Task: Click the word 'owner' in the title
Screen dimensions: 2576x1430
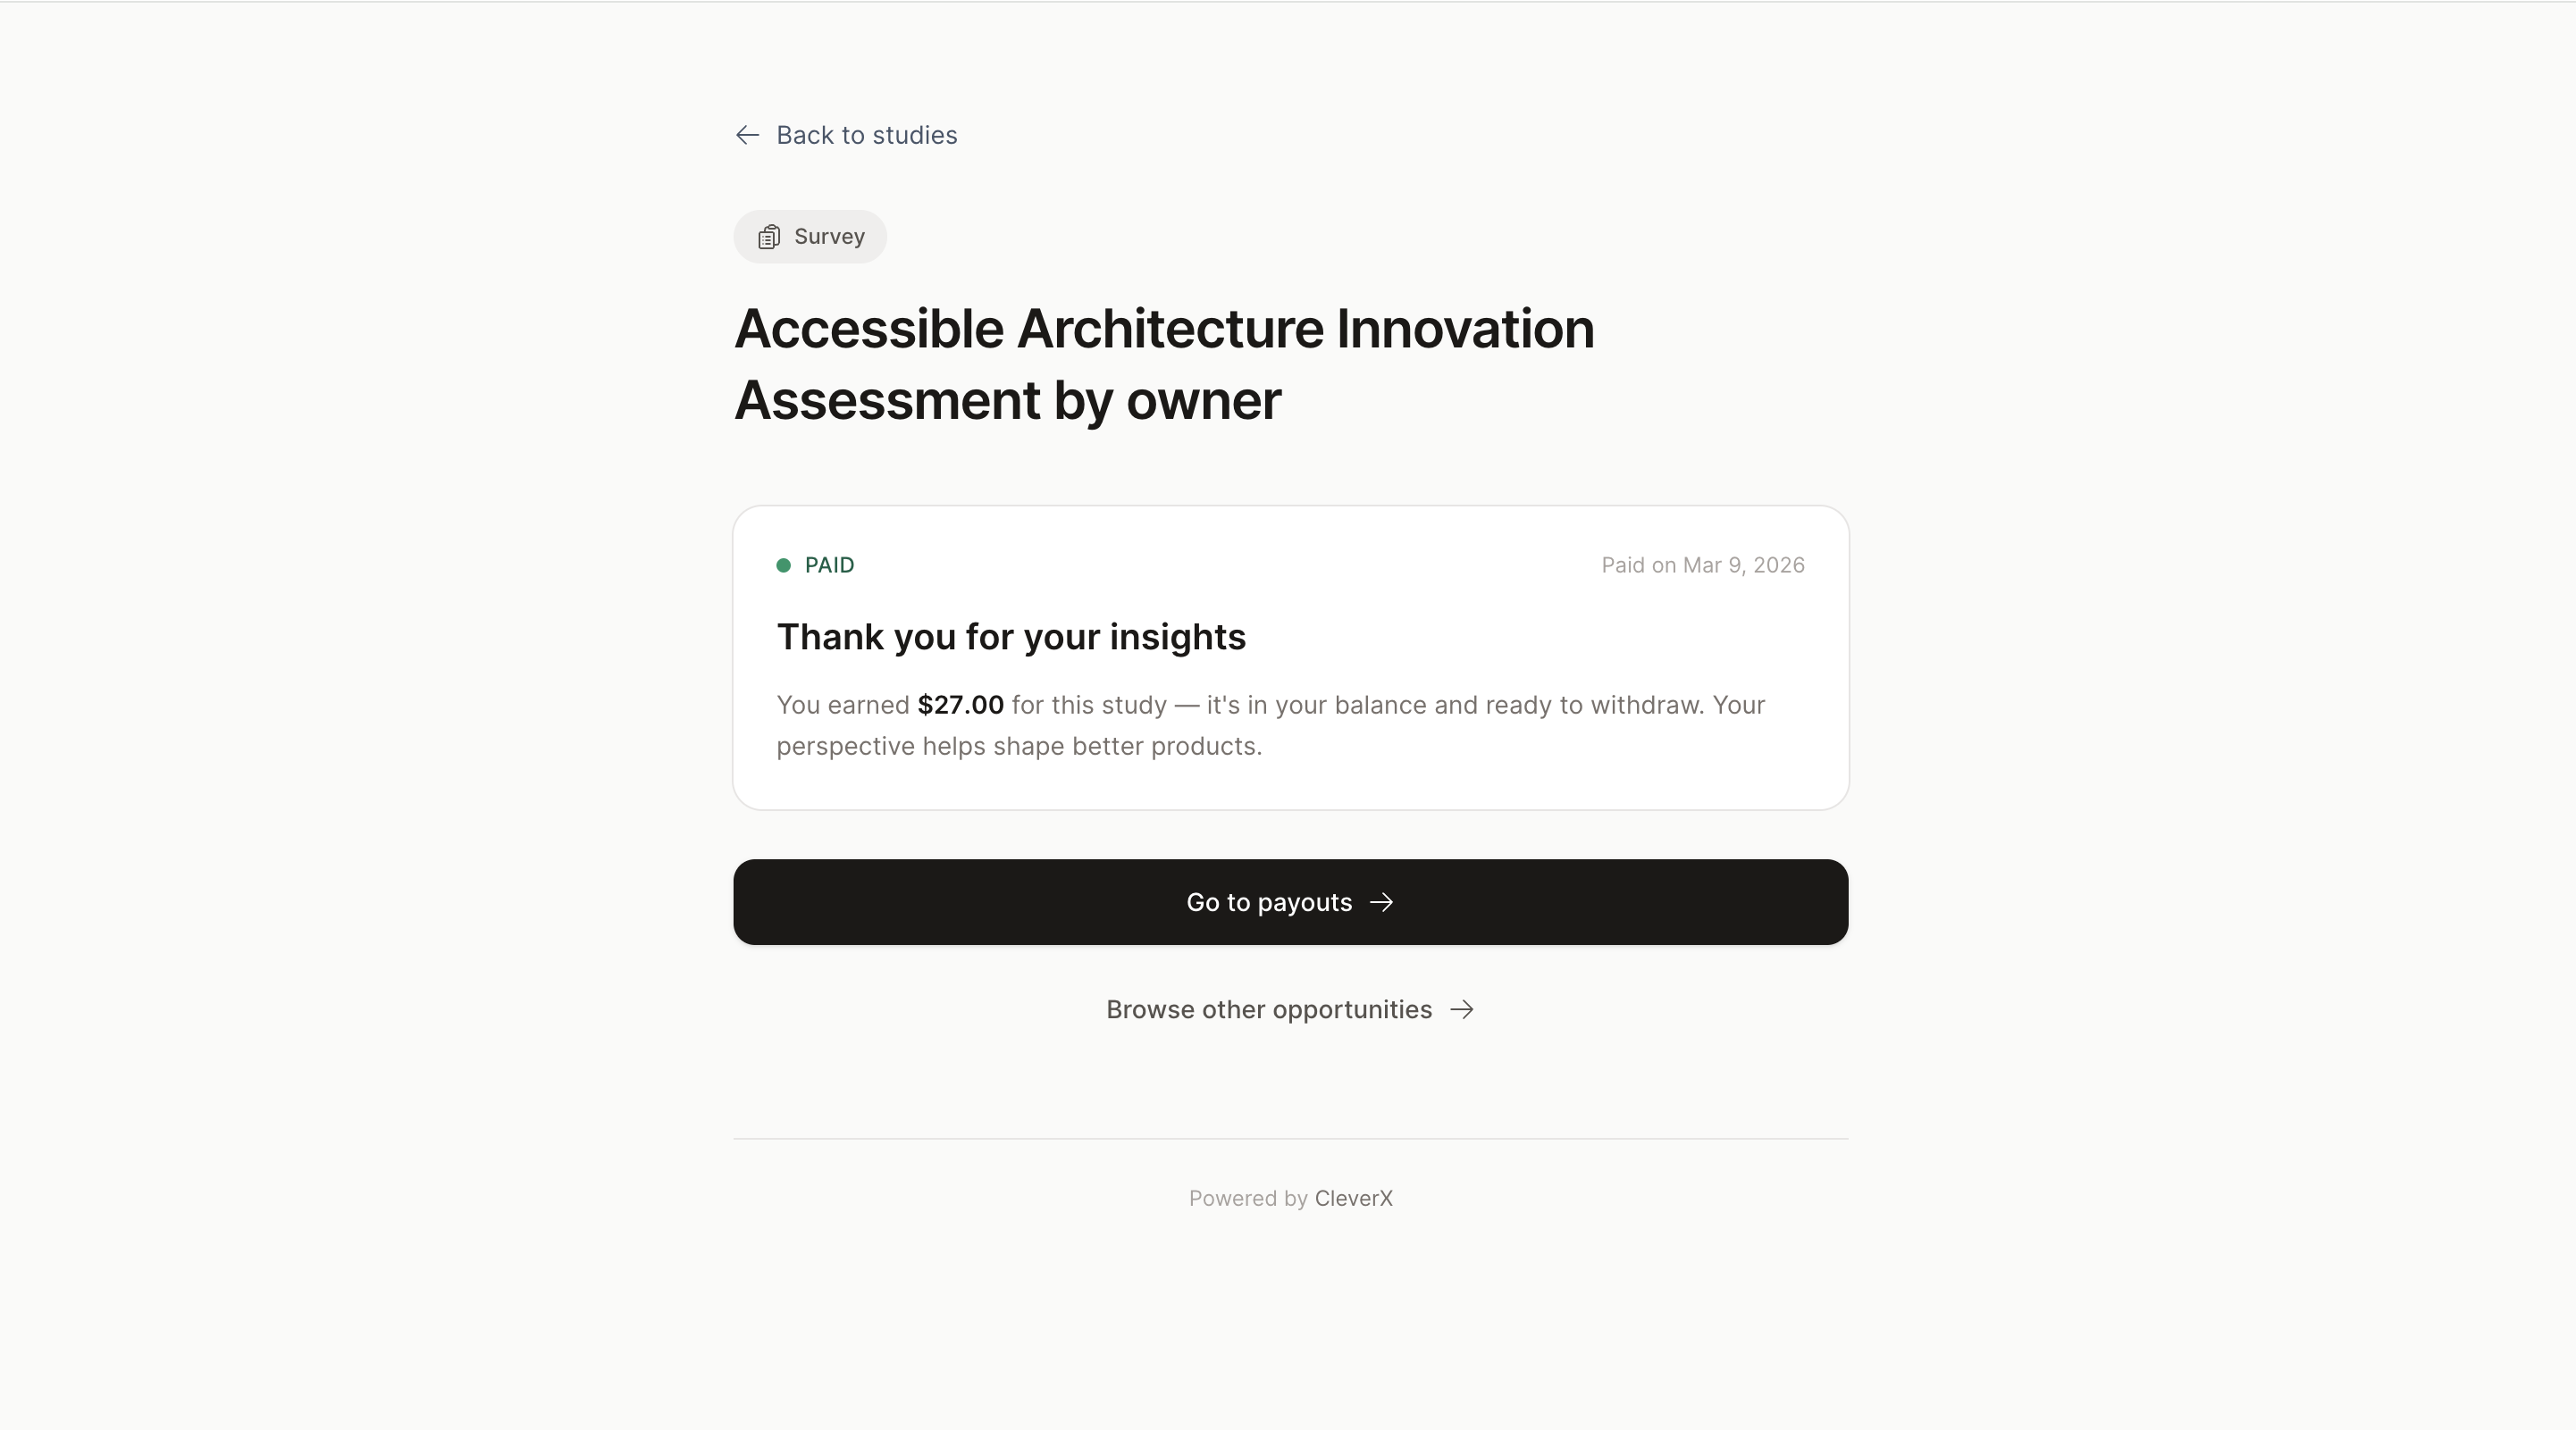Action: (x=1202, y=401)
